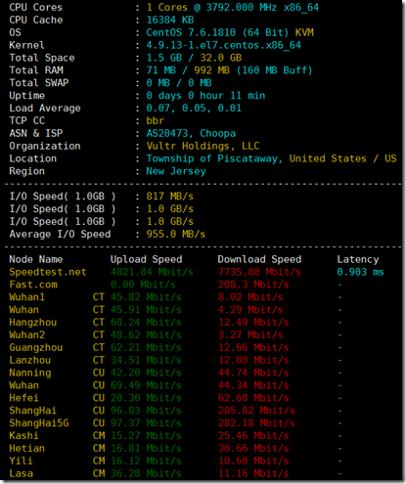This screenshot has width=406, height=484.
Task: Select Fast.com download '208.3 Mbit/s'
Action: 253,285
